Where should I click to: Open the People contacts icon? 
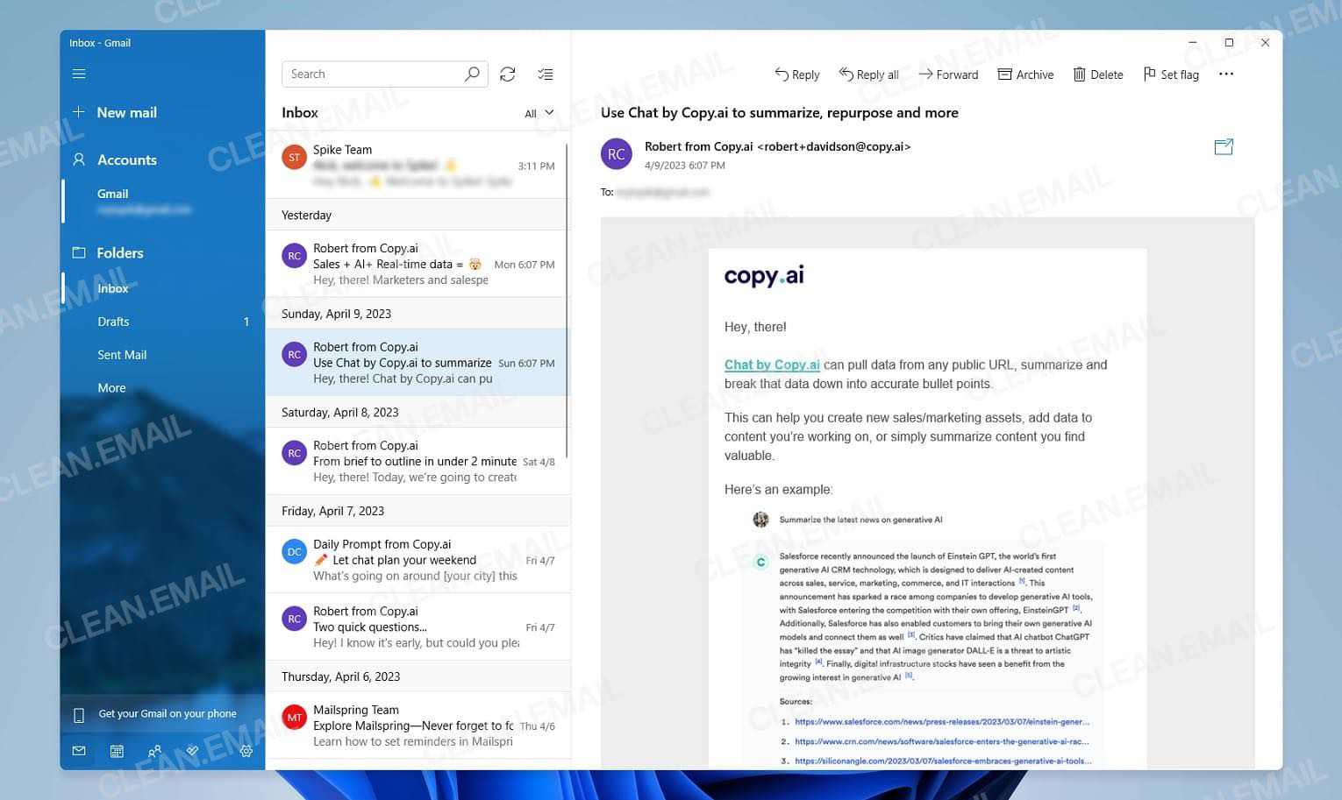point(154,751)
